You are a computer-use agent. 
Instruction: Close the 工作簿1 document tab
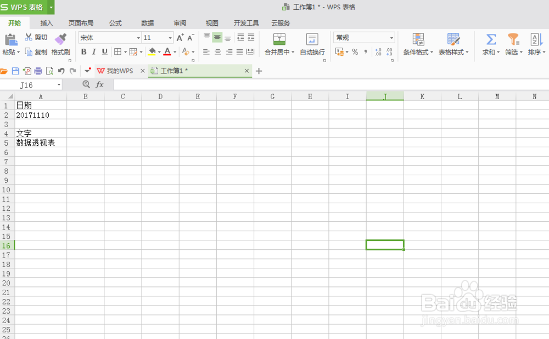pos(247,71)
